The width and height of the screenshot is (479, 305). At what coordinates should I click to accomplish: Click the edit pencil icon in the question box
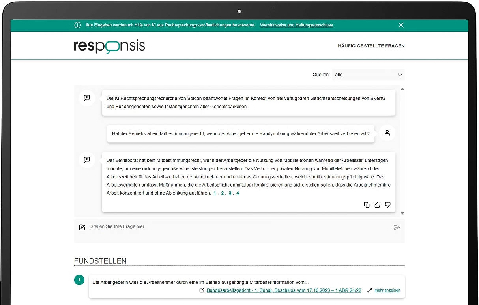point(82,227)
